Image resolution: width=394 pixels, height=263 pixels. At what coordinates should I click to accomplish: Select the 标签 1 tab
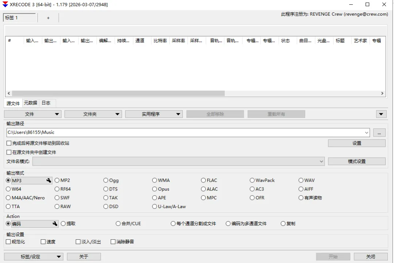pos(20,18)
